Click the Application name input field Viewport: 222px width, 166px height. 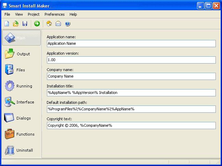[131, 43]
